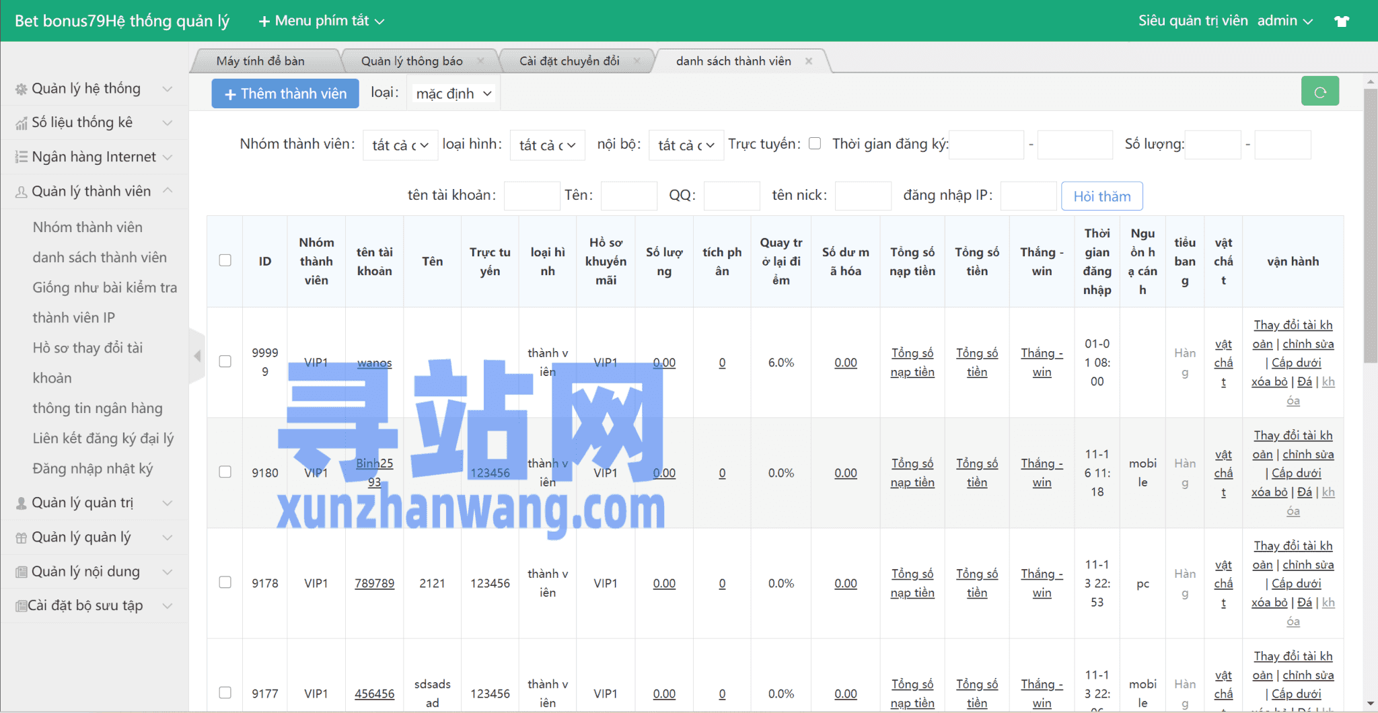This screenshot has height=713, width=1378.
Task: Check the row checkbox for ID 9178
Action: point(225,583)
